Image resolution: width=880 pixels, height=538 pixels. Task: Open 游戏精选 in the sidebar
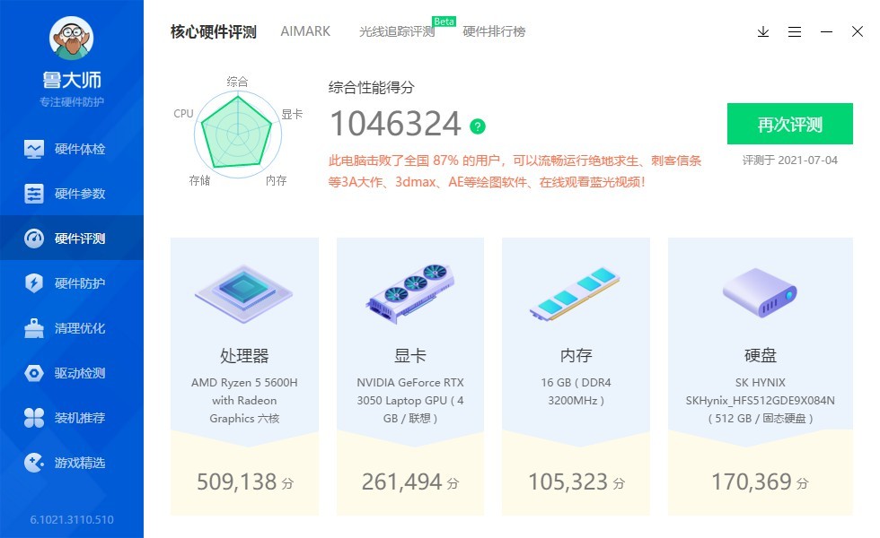(72, 463)
